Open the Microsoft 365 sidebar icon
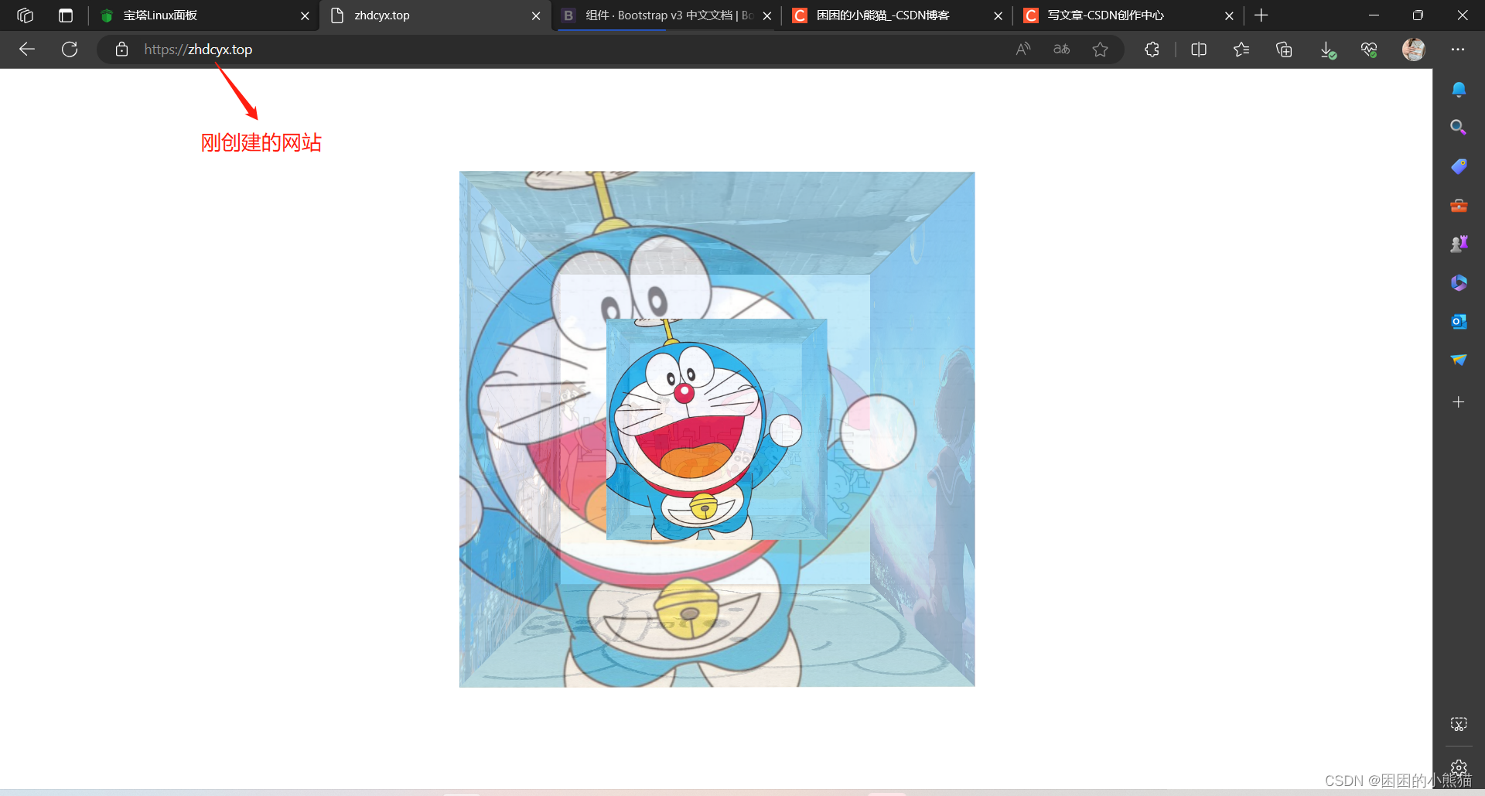Viewport: 1485px width, 796px height. pyautogui.click(x=1459, y=282)
